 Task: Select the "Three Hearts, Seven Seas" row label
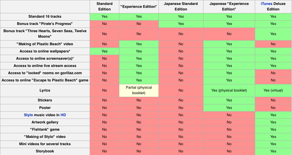tap(45, 34)
